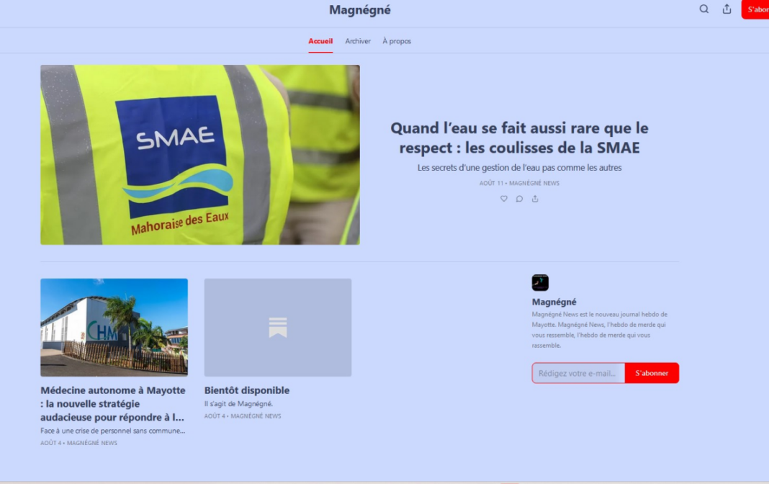769x484 pixels.
Task: Like the SMAE article with heart icon
Action: coord(504,199)
